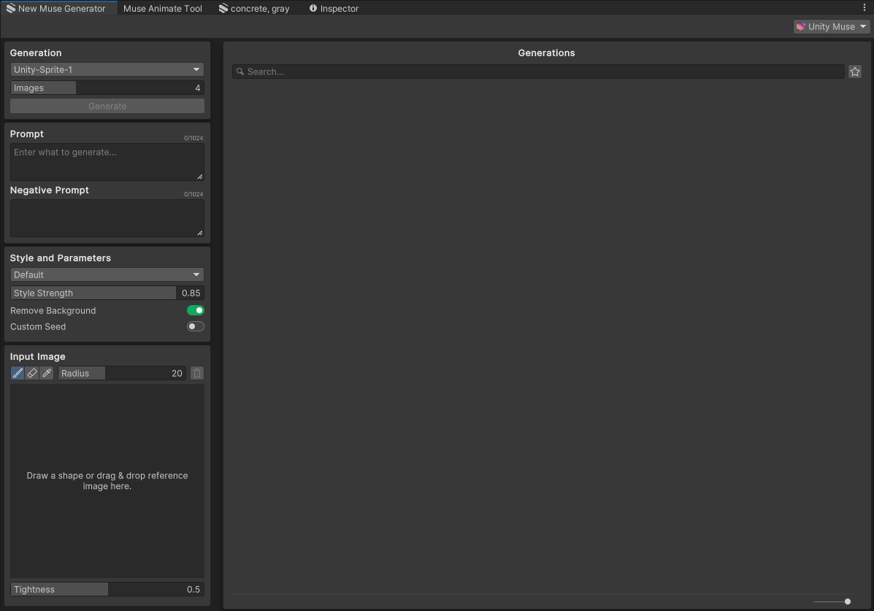874x611 pixels.
Task: Toggle the favorites star filter
Action: pyautogui.click(x=854, y=72)
